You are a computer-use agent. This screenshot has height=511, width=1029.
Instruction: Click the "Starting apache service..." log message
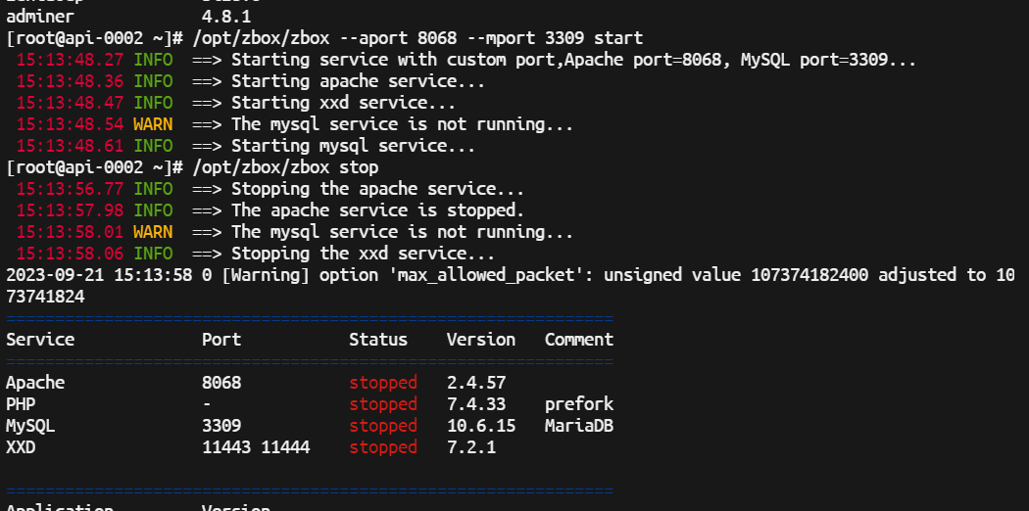[x=358, y=81]
